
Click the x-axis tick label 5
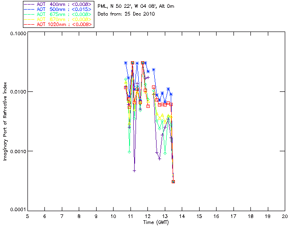[27, 216]
